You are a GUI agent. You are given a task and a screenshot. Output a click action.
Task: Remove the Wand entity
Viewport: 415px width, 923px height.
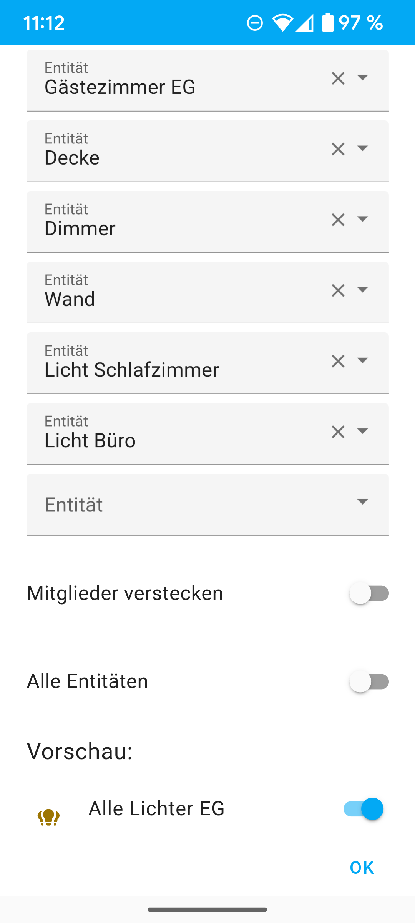click(x=338, y=291)
